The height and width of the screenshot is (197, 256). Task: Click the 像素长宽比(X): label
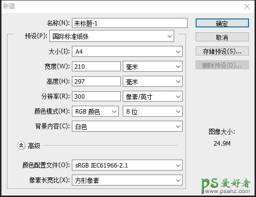point(49,180)
